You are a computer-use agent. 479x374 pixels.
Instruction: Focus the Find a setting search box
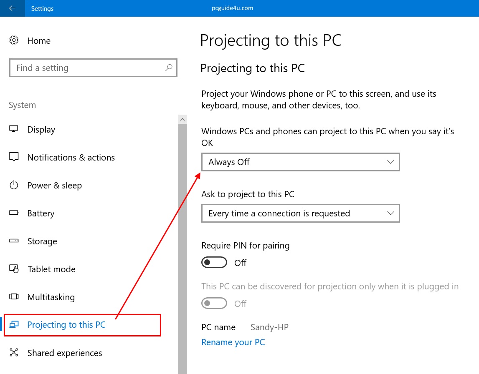[88, 68]
